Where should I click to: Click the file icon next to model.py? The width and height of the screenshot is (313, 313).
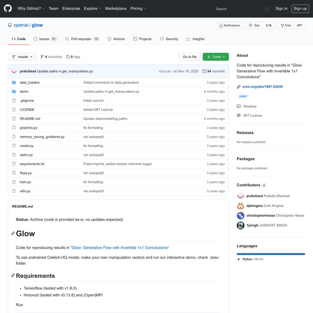[x=14, y=146]
